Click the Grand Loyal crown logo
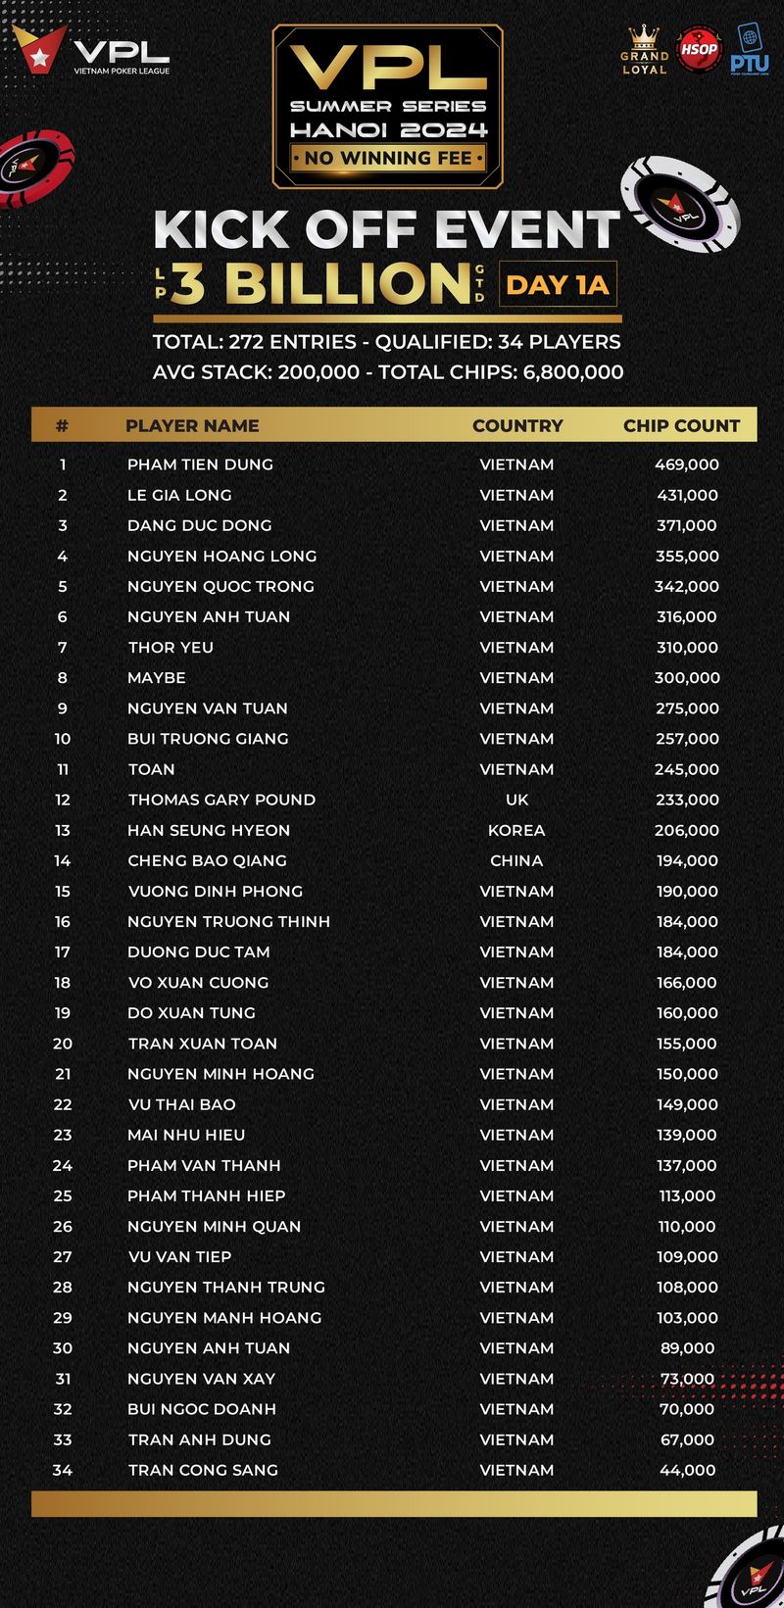The width and height of the screenshot is (784, 1608). point(644,50)
